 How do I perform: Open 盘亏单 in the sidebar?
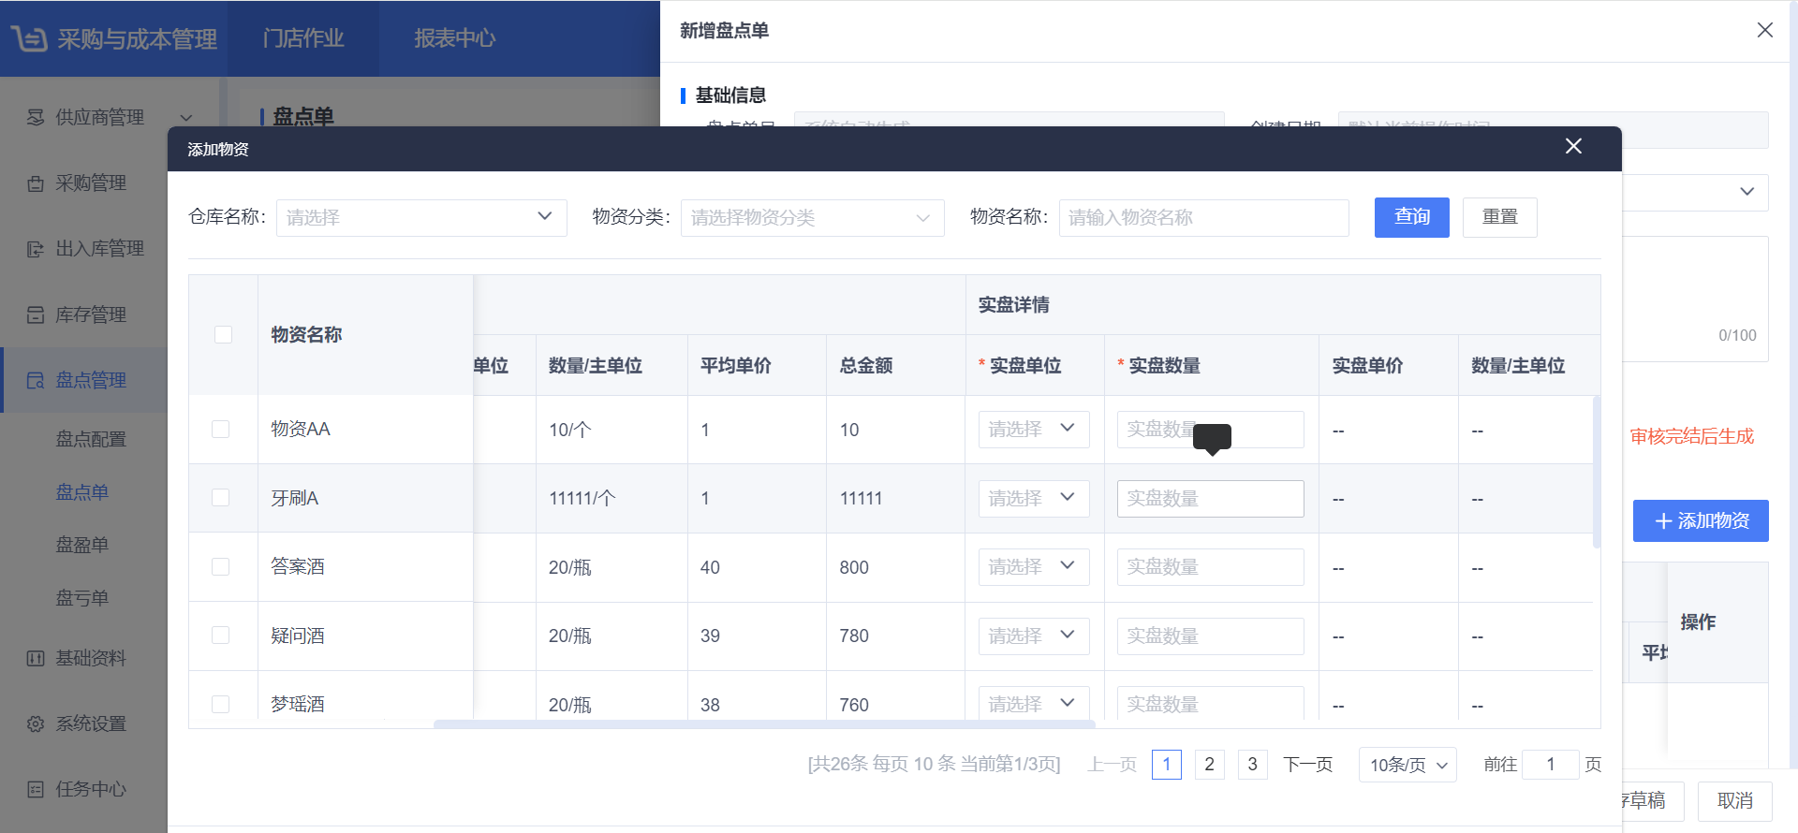click(x=82, y=597)
